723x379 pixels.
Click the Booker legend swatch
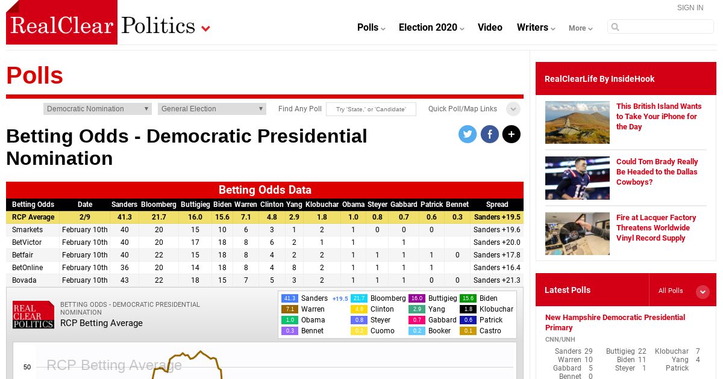click(417, 331)
